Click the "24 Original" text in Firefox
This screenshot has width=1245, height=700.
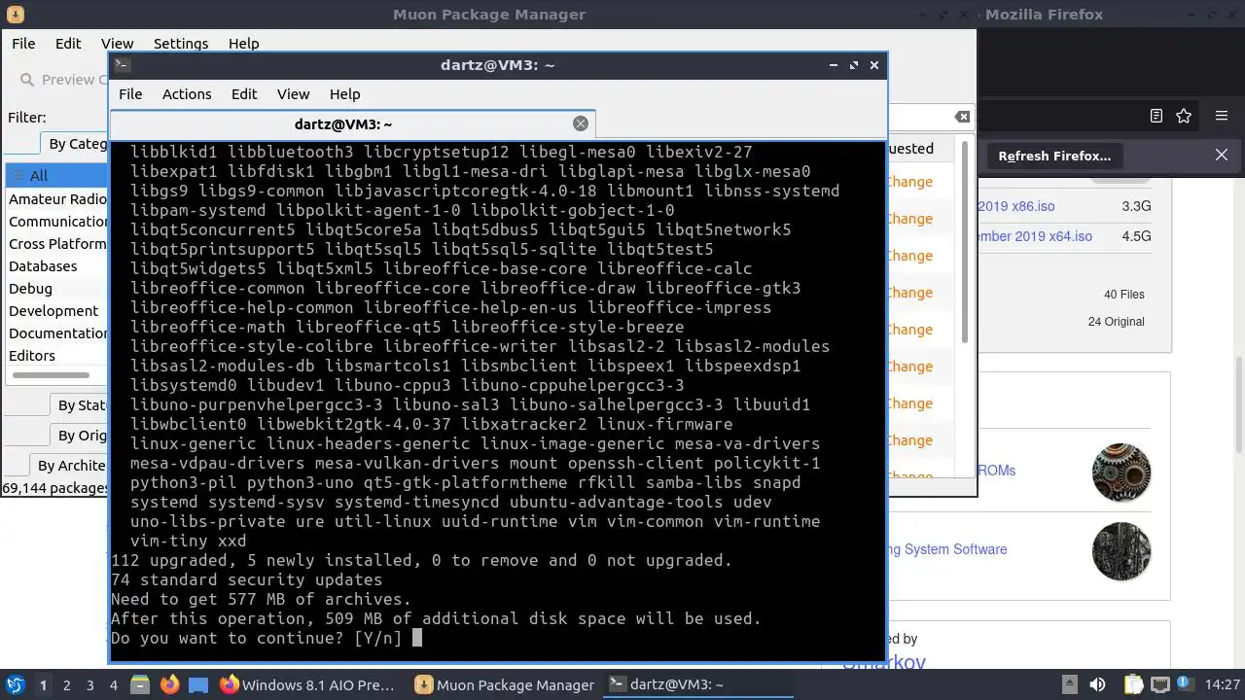pyautogui.click(x=1117, y=322)
